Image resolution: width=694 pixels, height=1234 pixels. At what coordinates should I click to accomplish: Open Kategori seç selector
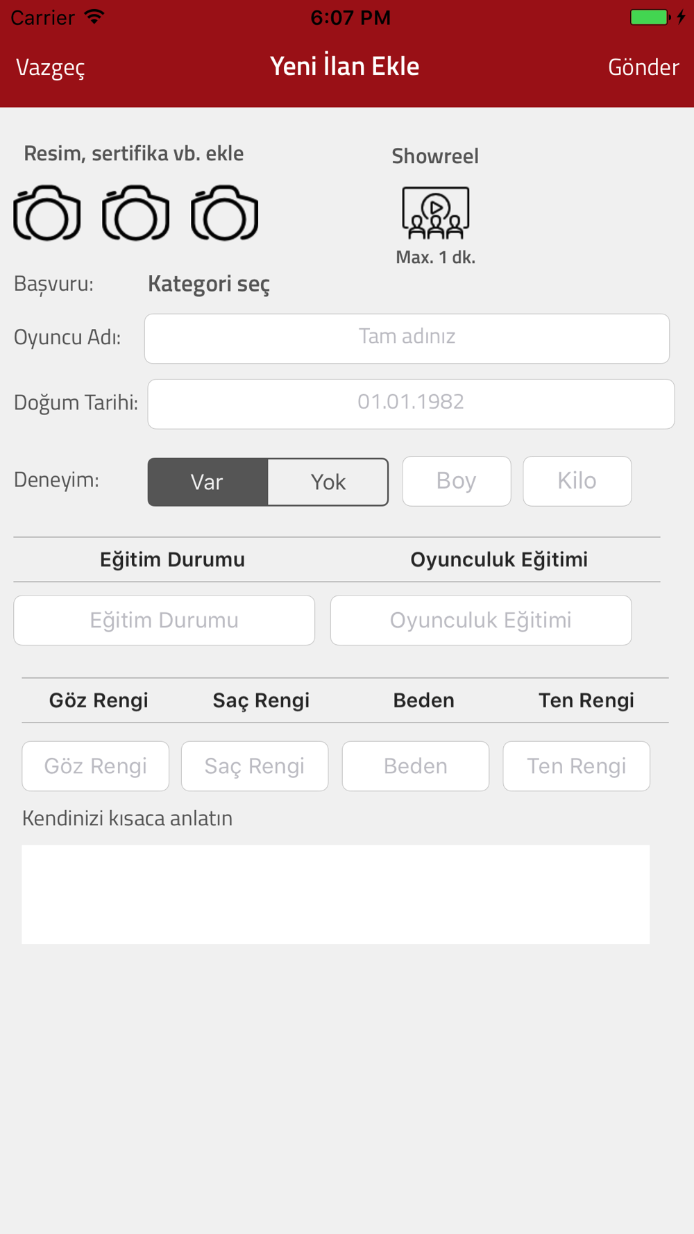(209, 284)
